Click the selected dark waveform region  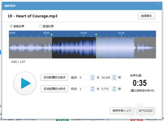point(74,48)
